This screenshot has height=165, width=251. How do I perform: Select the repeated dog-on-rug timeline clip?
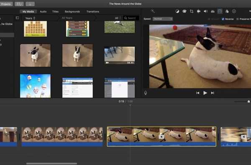pos(62,137)
